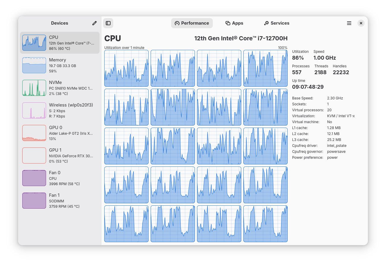Click the NVMe disk graph icon

34,88
